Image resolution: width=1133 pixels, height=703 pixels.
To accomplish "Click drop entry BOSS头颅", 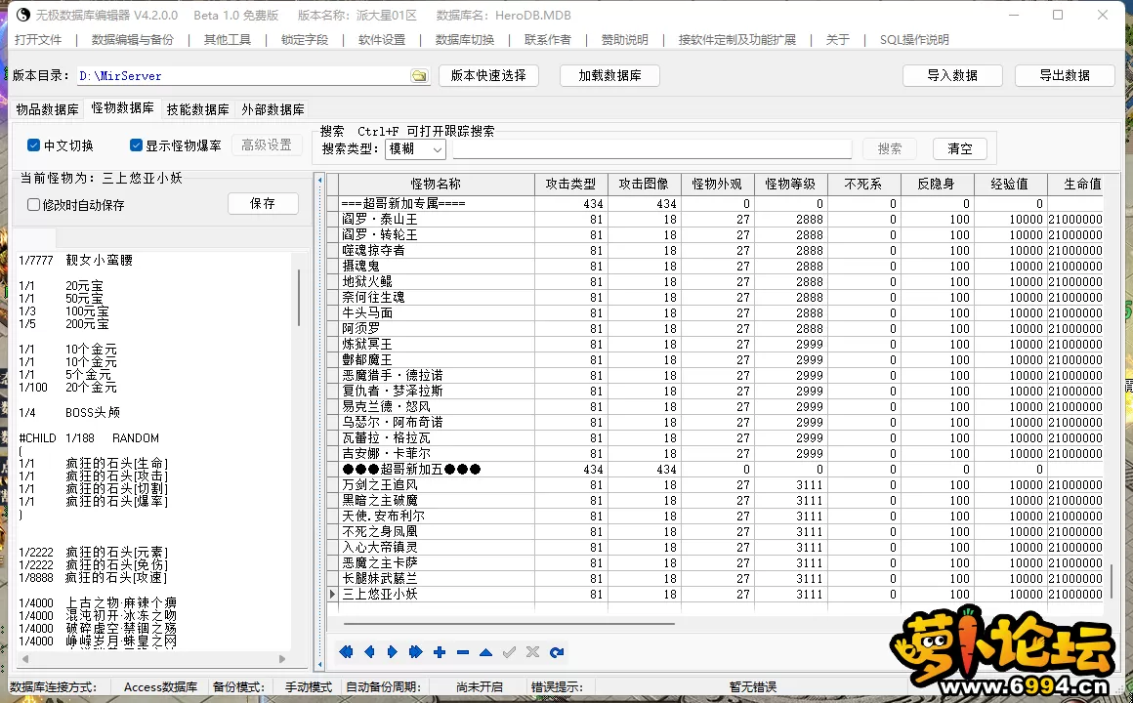I will (x=93, y=413).
